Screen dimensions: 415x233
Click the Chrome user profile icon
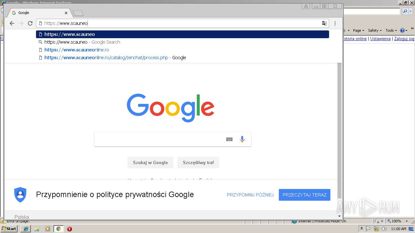click(306, 6)
